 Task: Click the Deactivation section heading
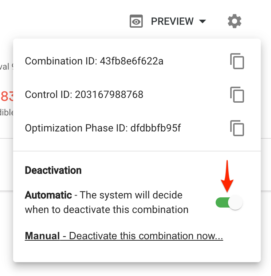(53, 170)
